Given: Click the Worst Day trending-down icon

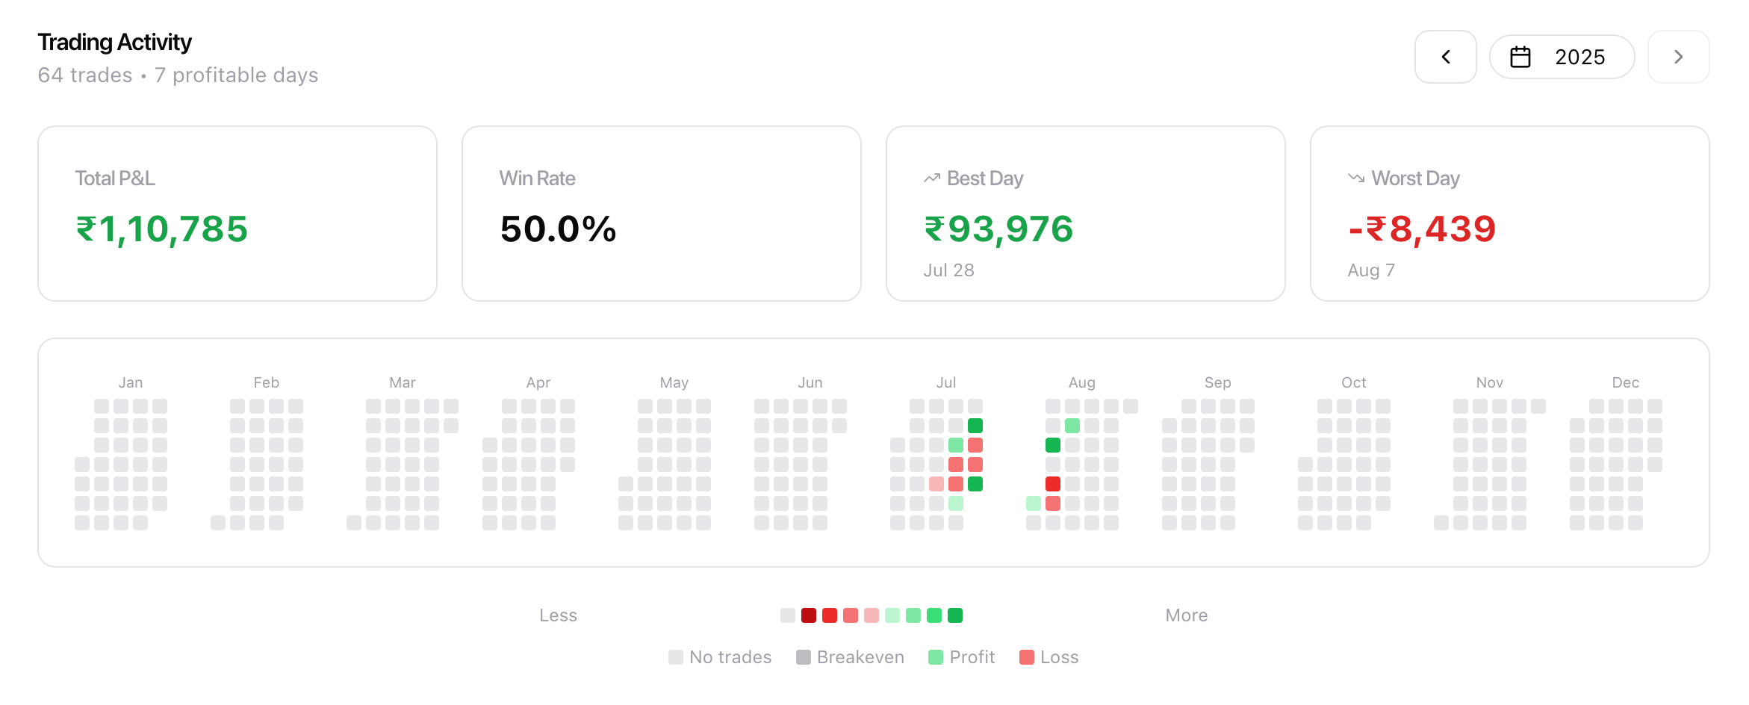Looking at the screenshot, I should [1355, 178].
